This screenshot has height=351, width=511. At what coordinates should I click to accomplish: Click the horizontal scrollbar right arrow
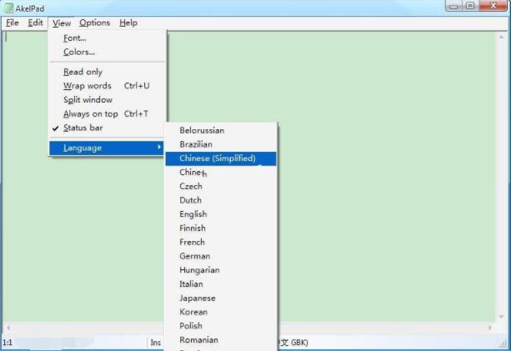pyautogui.click(x=489, y=328)
